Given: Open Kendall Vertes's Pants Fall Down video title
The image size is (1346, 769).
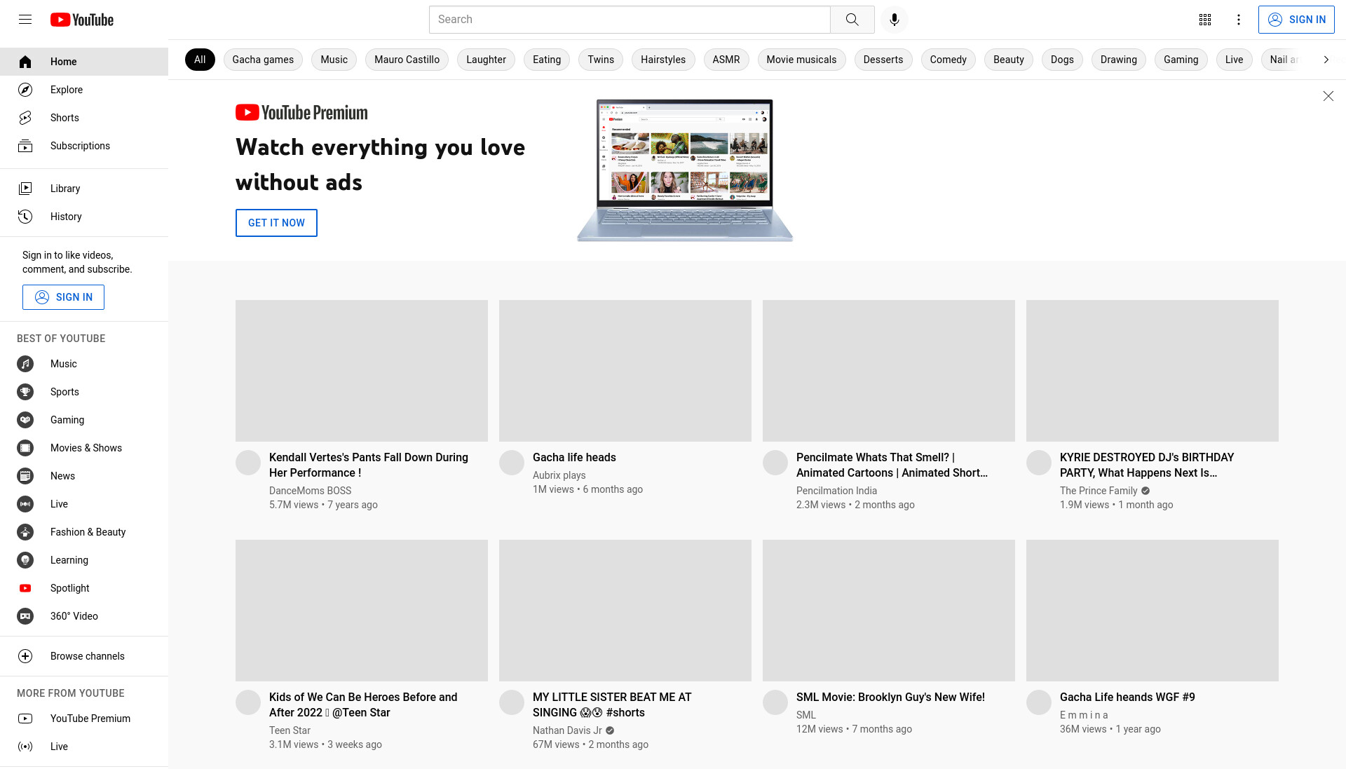Looking at the screenshot, I should (369, 465).
